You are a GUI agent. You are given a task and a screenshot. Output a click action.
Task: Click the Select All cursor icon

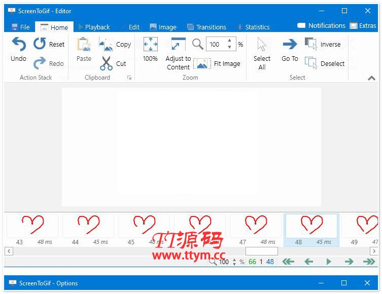tap(262, 44)
